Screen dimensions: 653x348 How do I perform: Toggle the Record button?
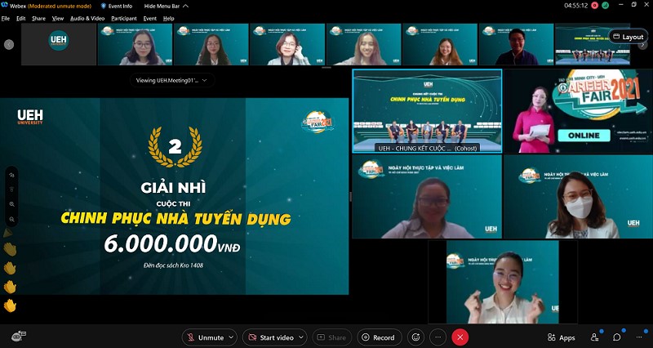coord(380,337)
